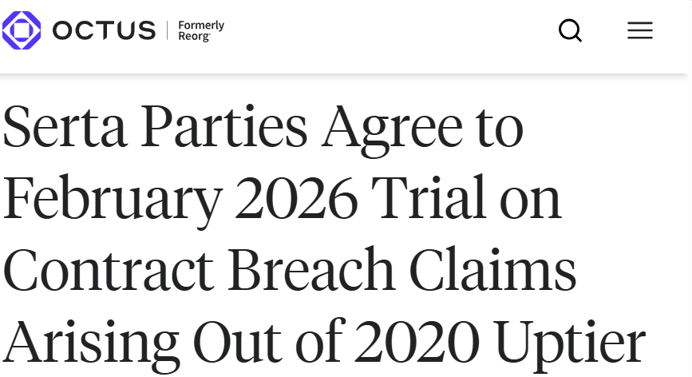The height and width of the screenshot is (377, 692).
Task: Click the word "Agree" in headline
Action: coord(392,129)
